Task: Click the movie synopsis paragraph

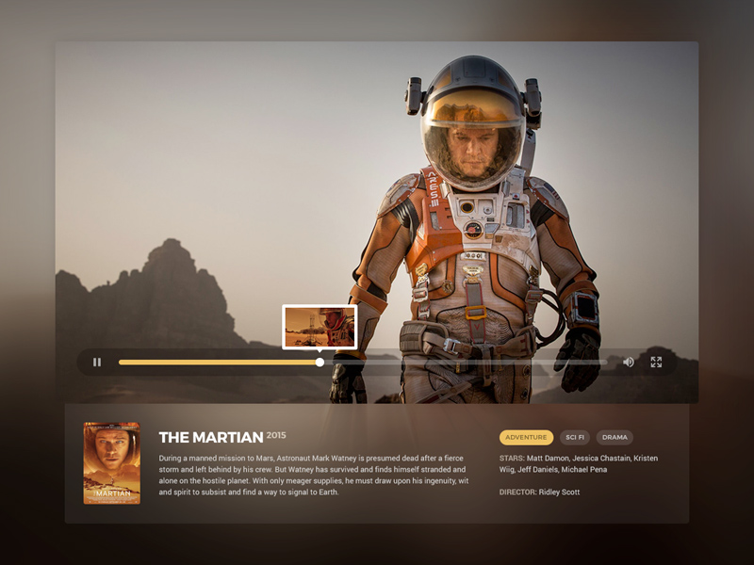Action: pyautogui.click(x=313, y=475)
